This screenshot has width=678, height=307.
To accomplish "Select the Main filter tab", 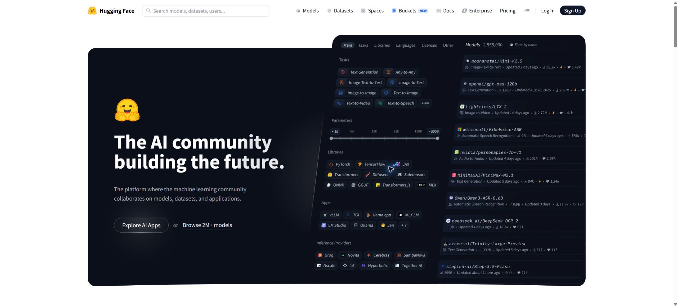I will click(348, 45).
